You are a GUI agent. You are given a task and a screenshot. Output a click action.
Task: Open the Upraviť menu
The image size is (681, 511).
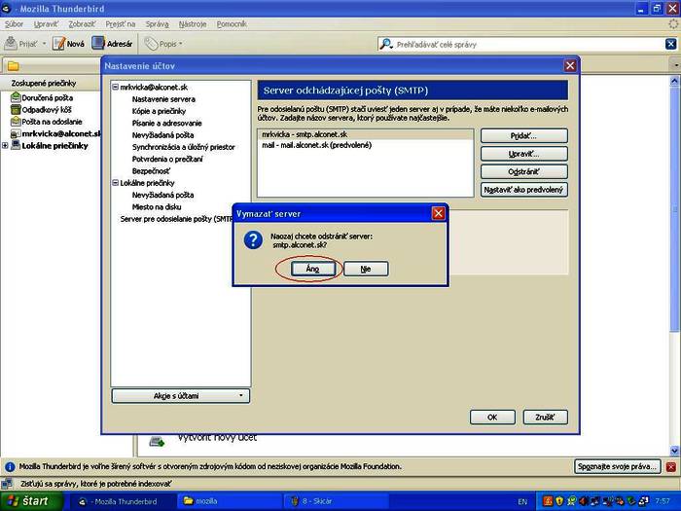point(46,24)
